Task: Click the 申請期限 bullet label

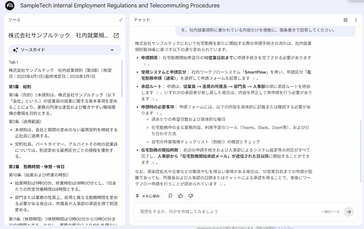Action: coord(149,58)
